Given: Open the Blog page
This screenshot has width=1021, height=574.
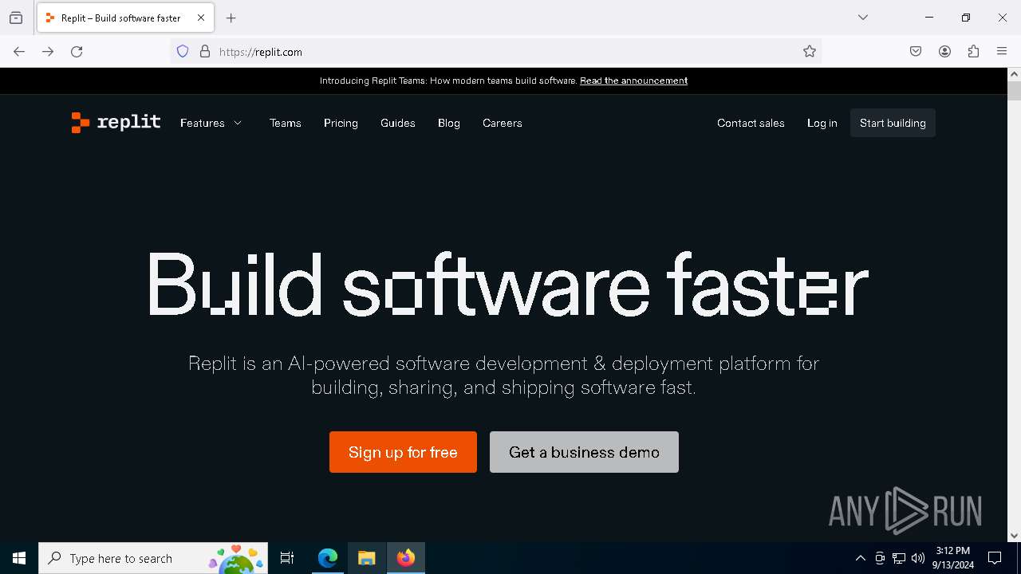Looking at the screenshot, I should (x=449, y=123).
